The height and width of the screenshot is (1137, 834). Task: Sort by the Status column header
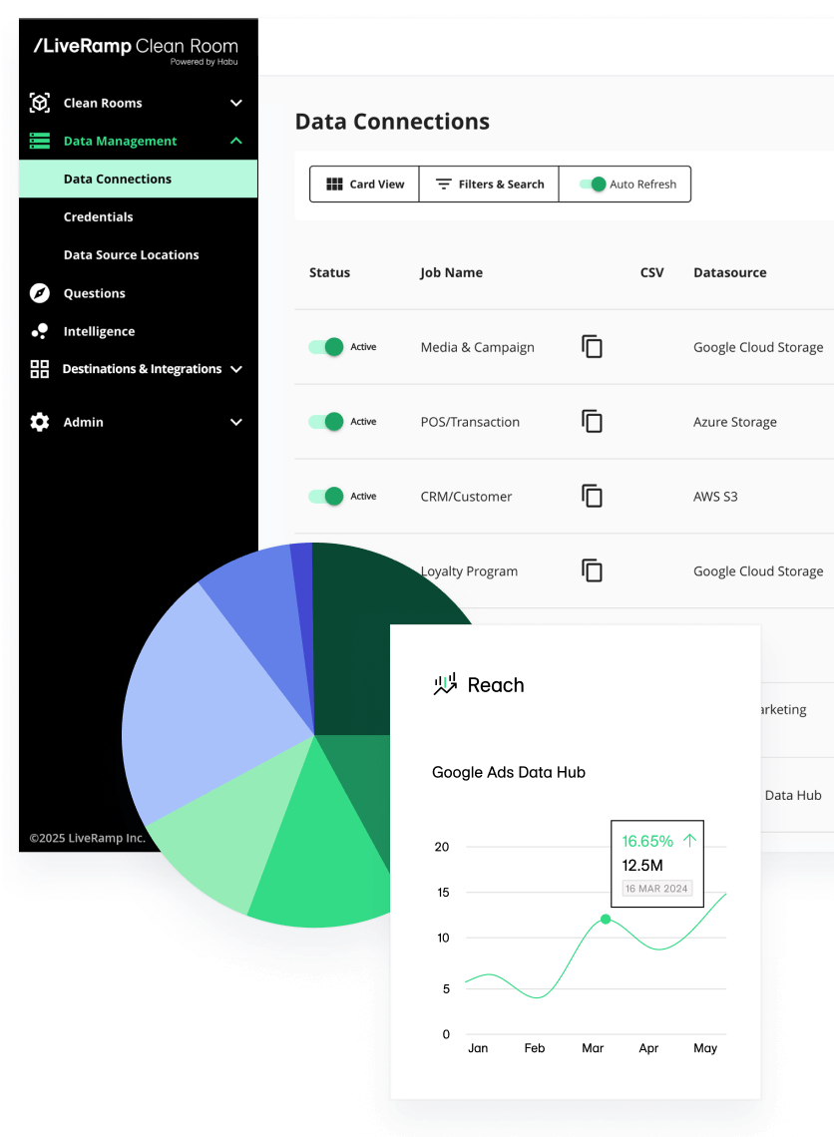point(330,272)
